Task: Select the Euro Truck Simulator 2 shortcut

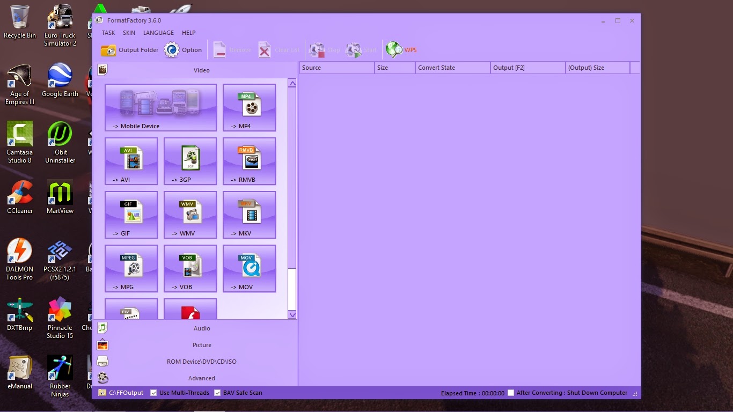Action: pyautogui.click(x=60, y=25)
